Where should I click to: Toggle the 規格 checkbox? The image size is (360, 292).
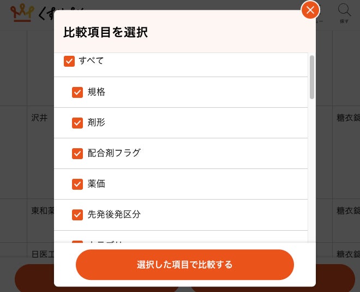(x=77, y=92)
